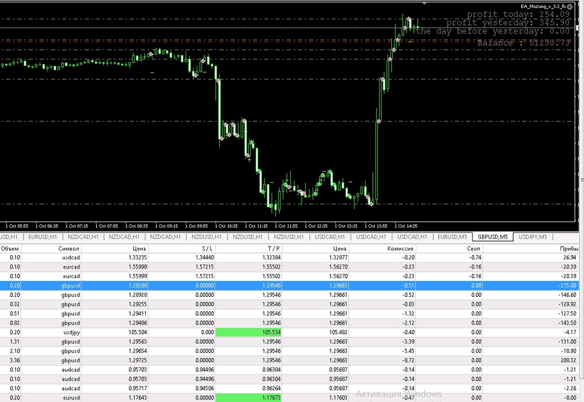Select the usdcad trade row symbol

(x=71, y=258)
